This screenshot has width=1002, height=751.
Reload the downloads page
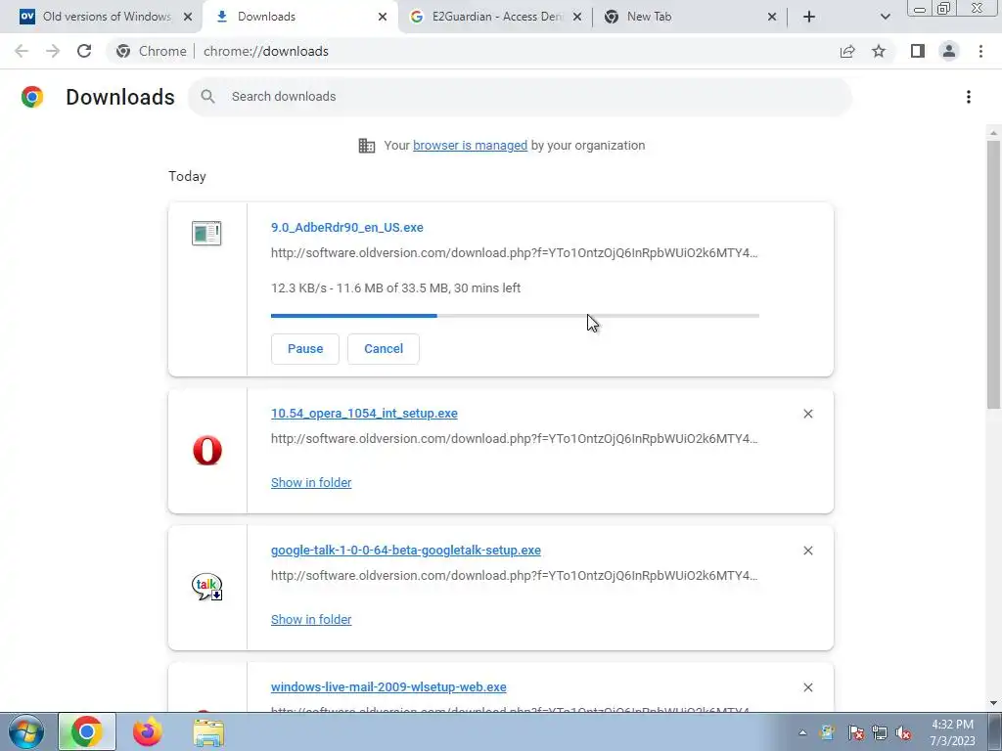tap(84, 51)
